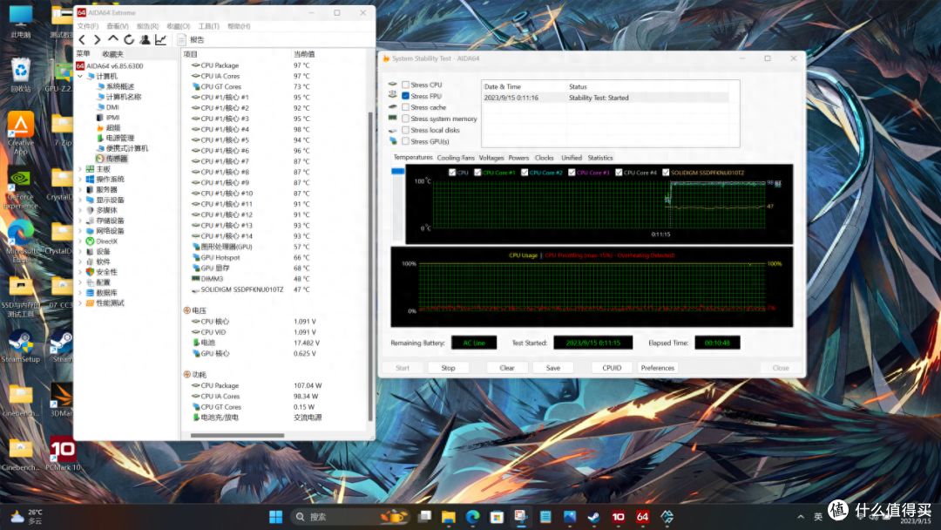
Task: Click the back navigation arrow in AIDA64 toolbar
Action: pyautogui.click(x=82, y=39)
